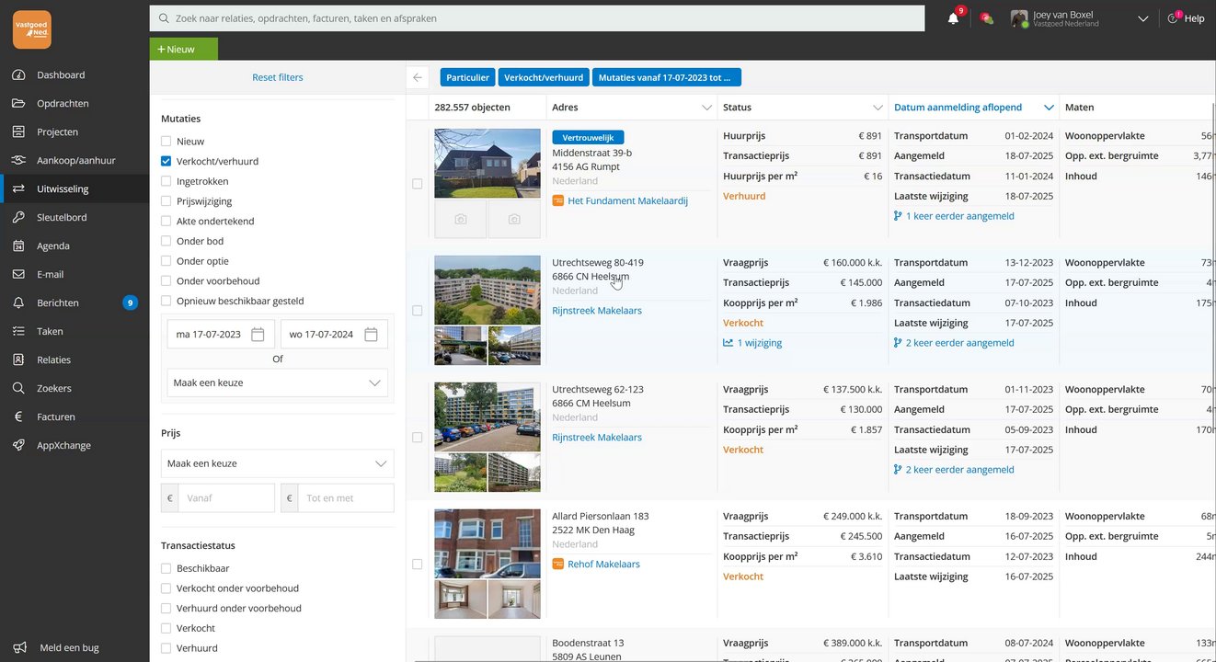Open the Uitwisseling menu item
Viewport: 1216px width, 662px height.
coord(75,189)
